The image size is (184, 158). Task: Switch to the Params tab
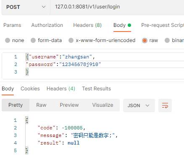12,25
